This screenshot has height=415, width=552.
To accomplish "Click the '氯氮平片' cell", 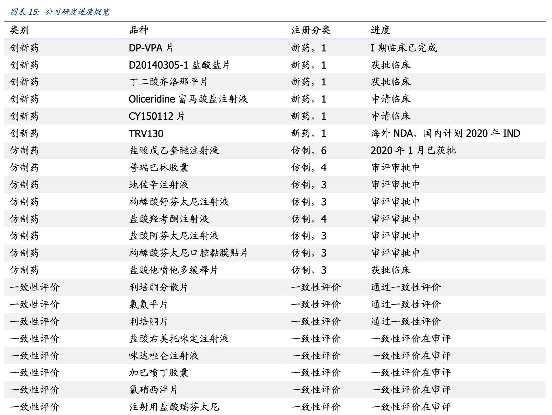I will coord(148,305).
